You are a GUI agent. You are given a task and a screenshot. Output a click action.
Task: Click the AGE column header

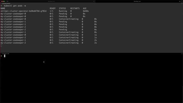[x=85, y=8]
